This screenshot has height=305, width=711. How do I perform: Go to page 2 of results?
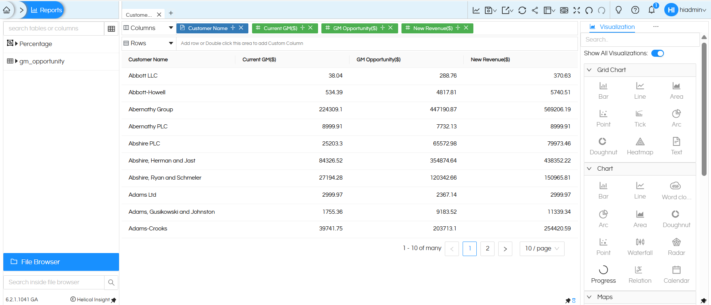[487, 249]
